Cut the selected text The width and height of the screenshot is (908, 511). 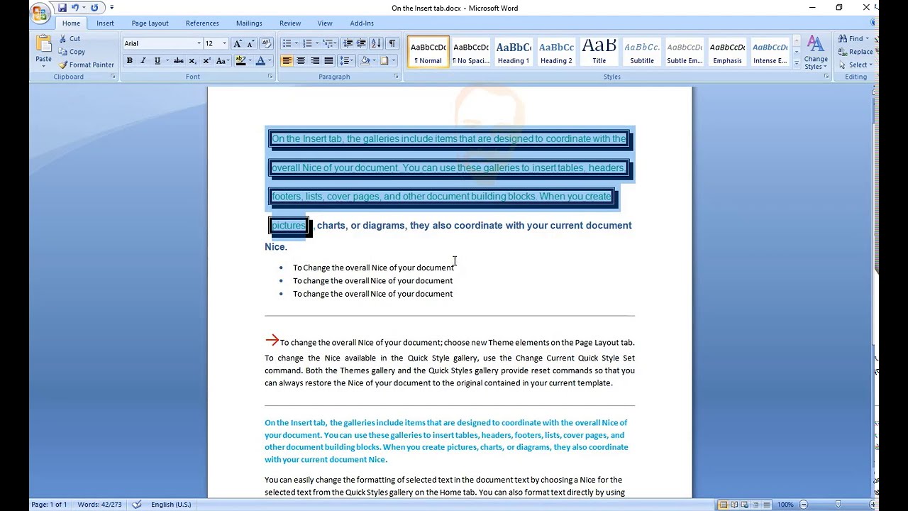pyautogui.click(x=70, y=39)
